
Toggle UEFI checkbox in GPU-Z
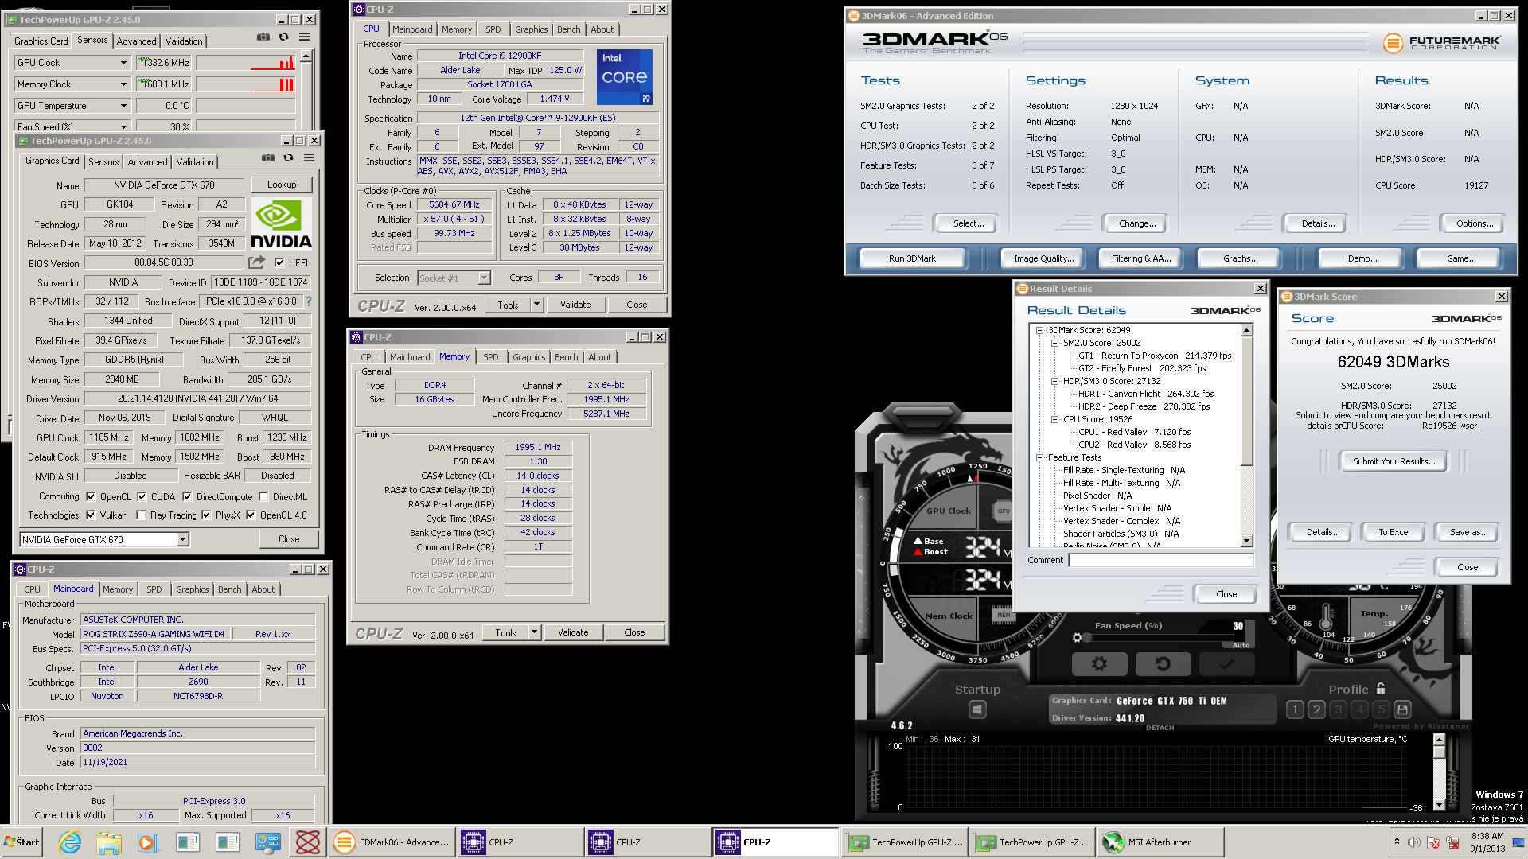click(x=279, y=262)
